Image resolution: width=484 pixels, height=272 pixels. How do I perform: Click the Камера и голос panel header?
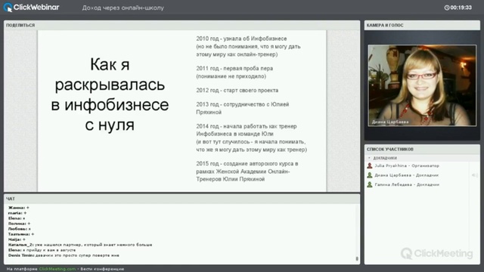pyautogui.click(x=422, y=25)
